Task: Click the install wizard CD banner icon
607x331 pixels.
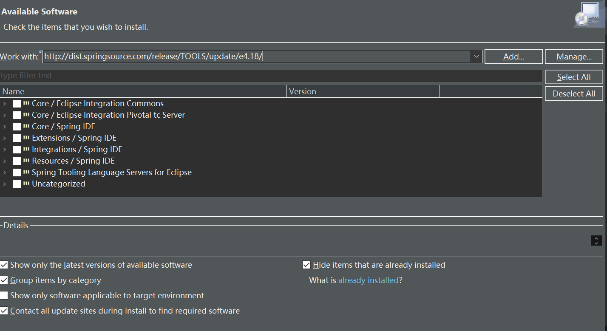Action: coord(588,14)
